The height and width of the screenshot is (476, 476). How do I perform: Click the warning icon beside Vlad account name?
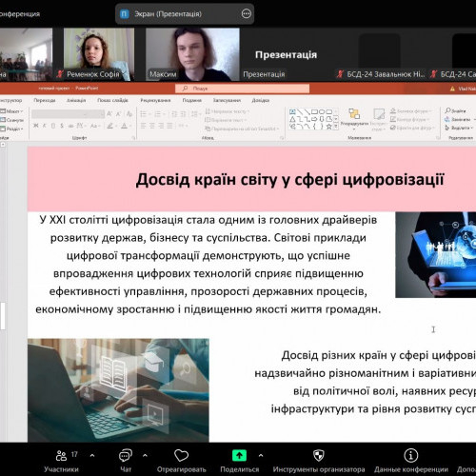(452, 89)
